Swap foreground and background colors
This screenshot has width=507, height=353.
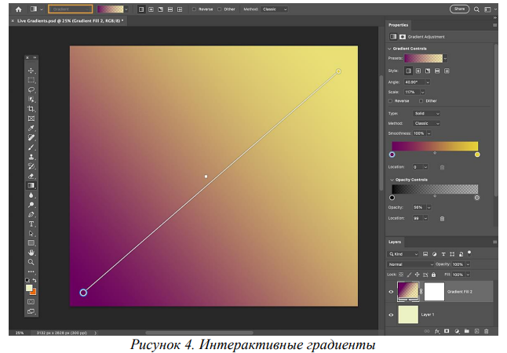click(35, 280)
